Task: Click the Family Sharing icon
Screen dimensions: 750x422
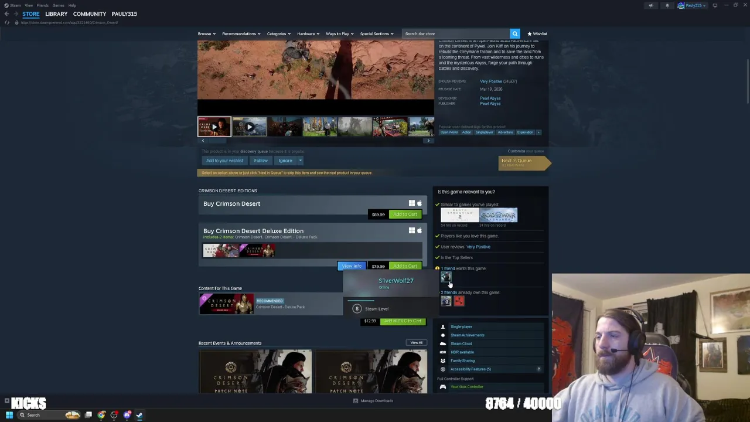Action: (443, 360)
